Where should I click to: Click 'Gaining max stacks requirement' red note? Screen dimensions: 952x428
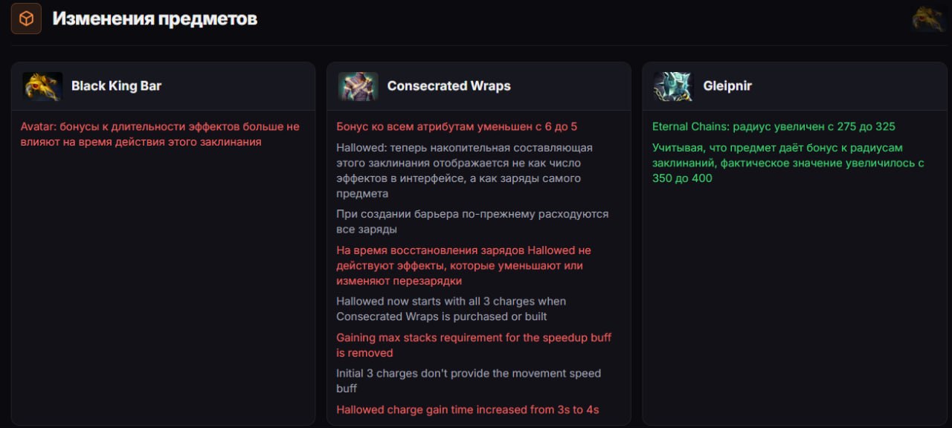473,345
